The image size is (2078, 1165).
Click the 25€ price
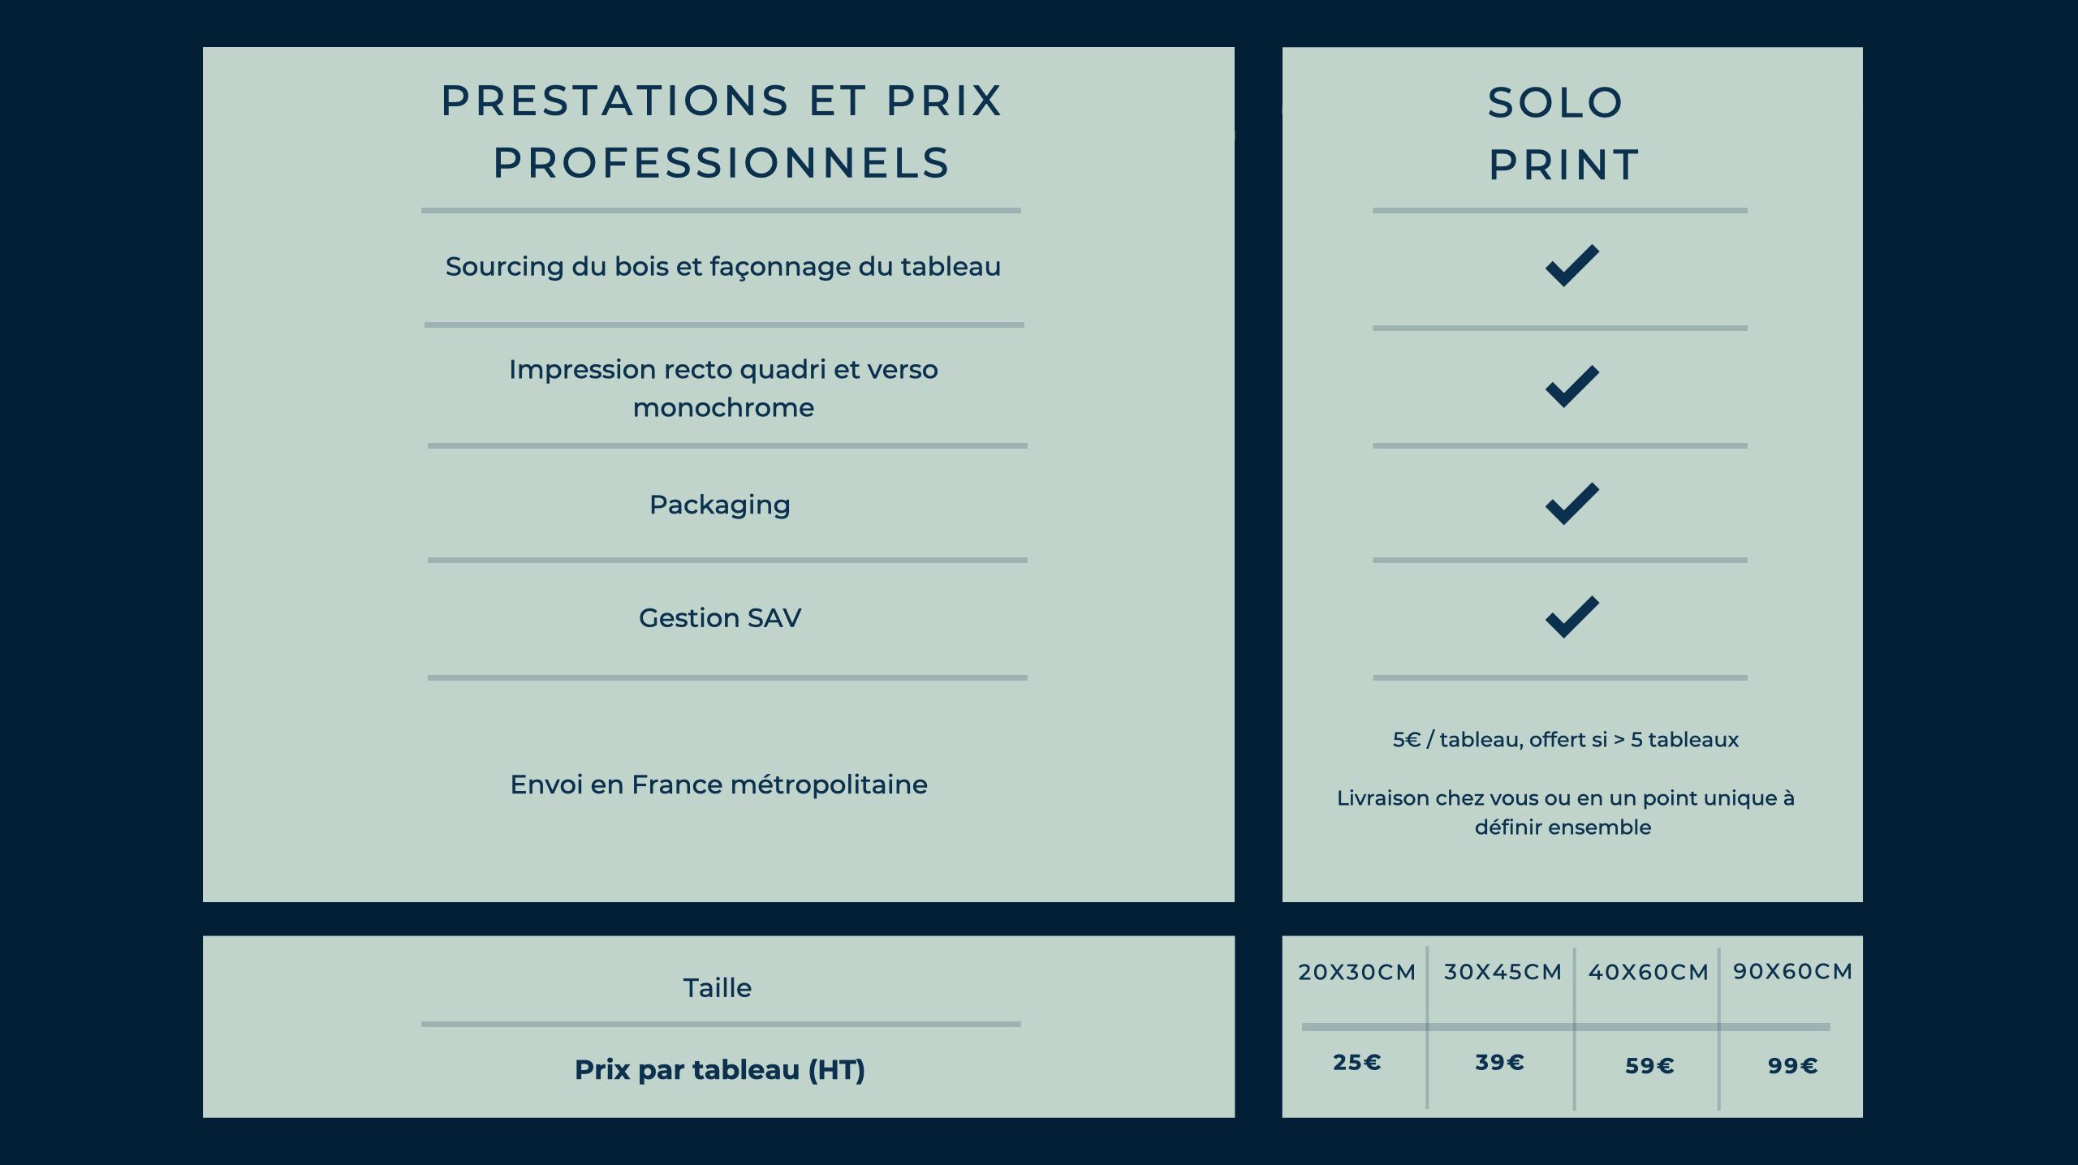tap(1356, 1062)
